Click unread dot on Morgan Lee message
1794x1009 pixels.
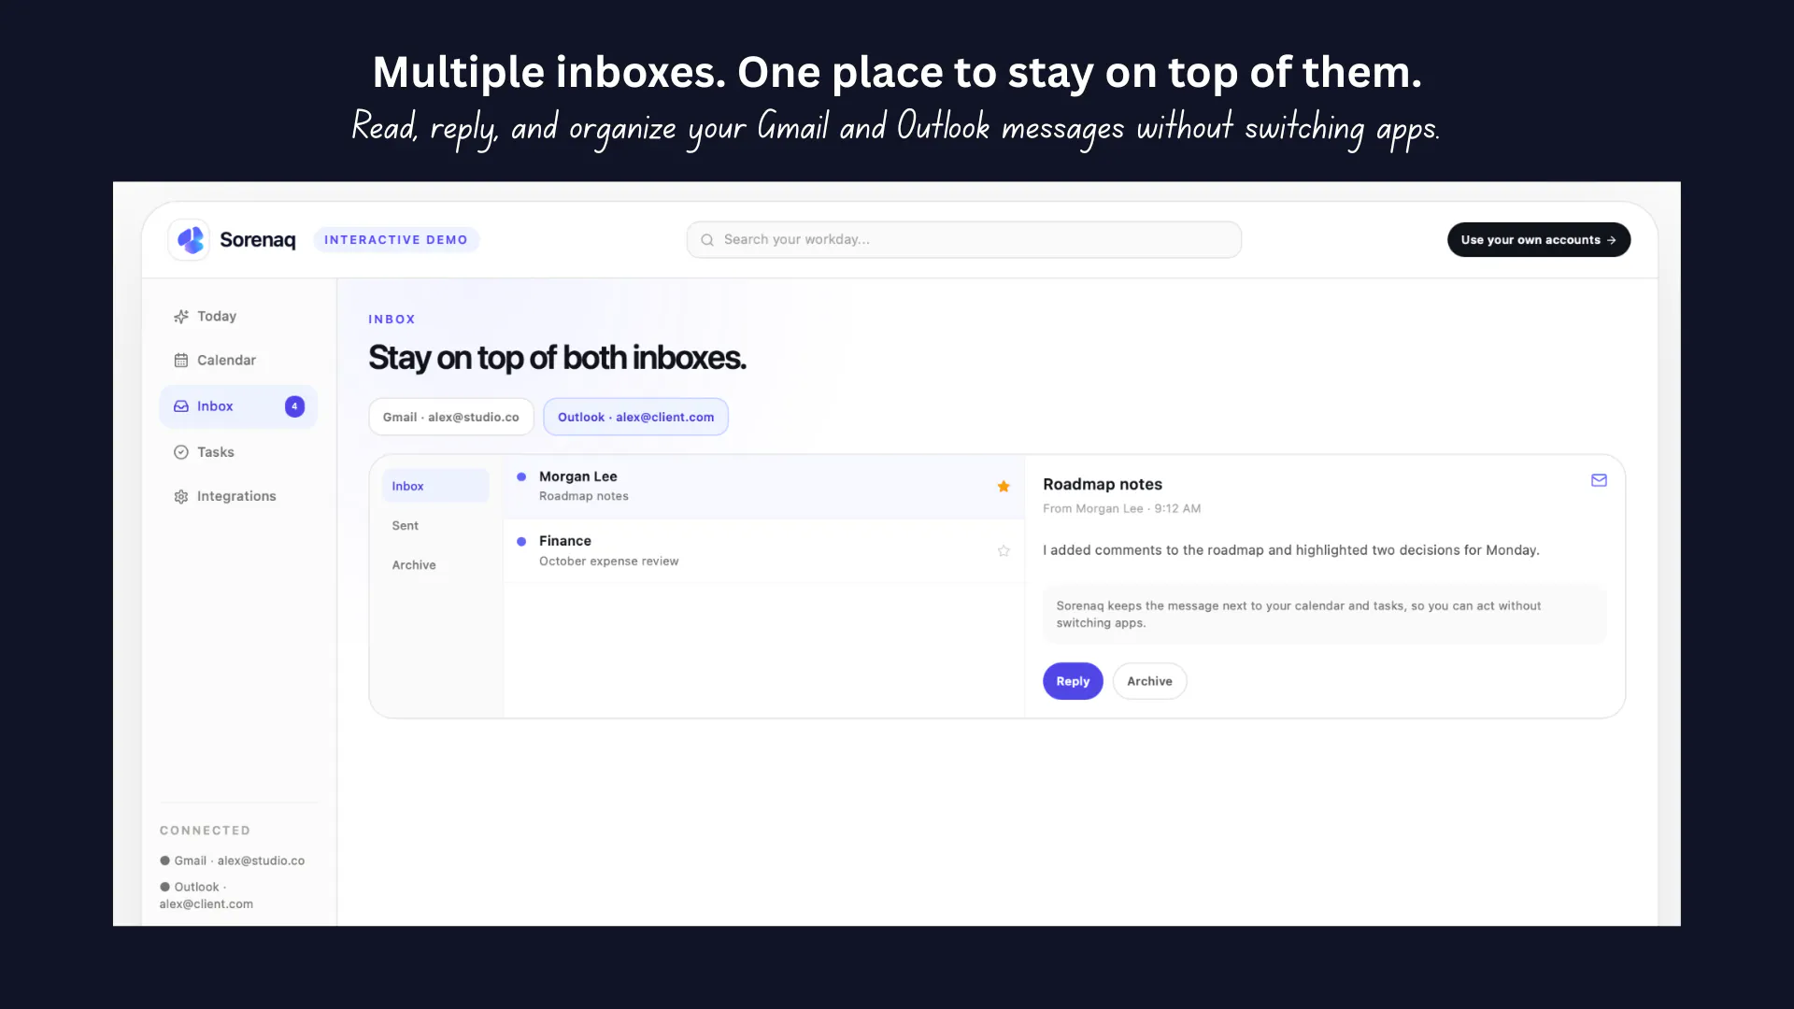pos(521,476)
